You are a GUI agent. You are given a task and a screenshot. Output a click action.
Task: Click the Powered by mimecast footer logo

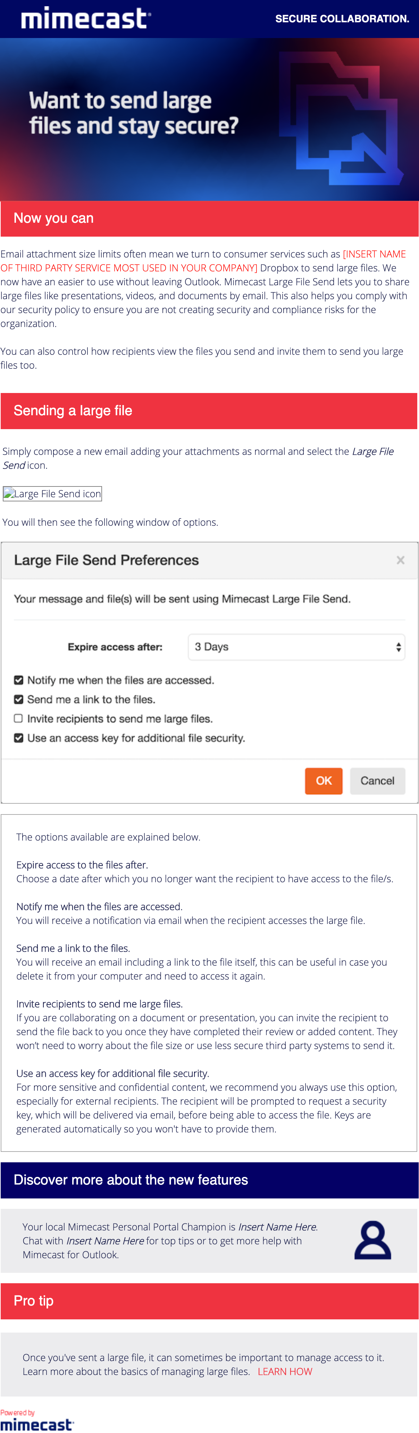coord(37,1420)
